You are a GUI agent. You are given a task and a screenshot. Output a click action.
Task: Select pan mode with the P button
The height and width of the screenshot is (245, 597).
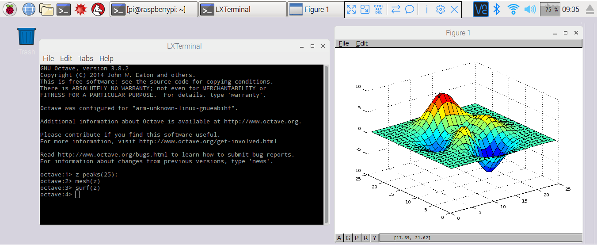point(357,238)
